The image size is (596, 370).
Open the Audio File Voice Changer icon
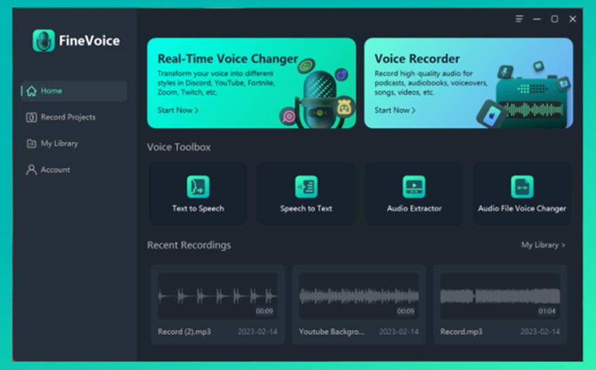[x=522, y=187]
